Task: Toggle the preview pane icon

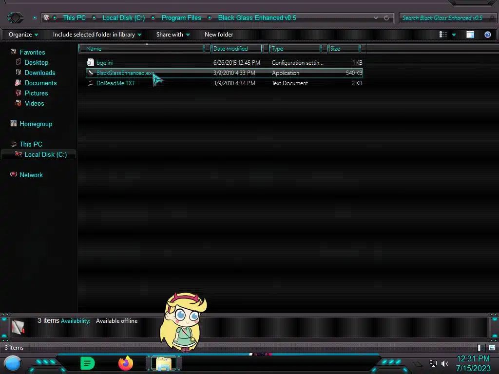Action: coord(470,35)
